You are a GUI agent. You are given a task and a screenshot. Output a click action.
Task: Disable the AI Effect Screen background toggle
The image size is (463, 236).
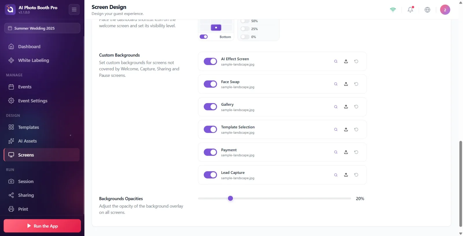pyautogui.click(x=210, y=62)
